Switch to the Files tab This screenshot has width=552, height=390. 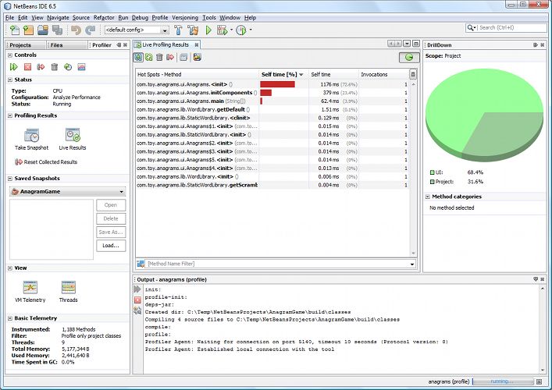coord(67,45)
